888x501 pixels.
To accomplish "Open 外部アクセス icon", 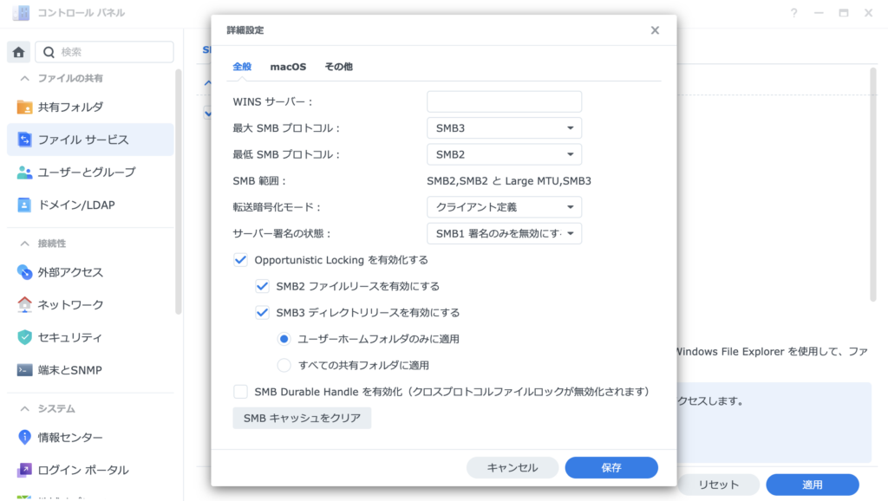I will tap(24, 272).
